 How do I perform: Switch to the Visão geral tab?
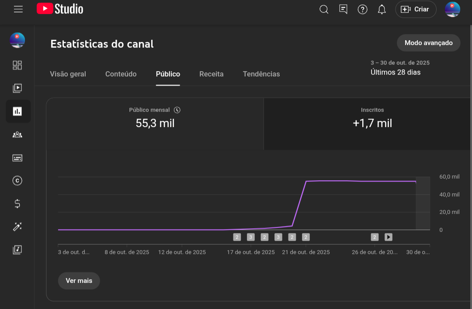coord(68,74)
